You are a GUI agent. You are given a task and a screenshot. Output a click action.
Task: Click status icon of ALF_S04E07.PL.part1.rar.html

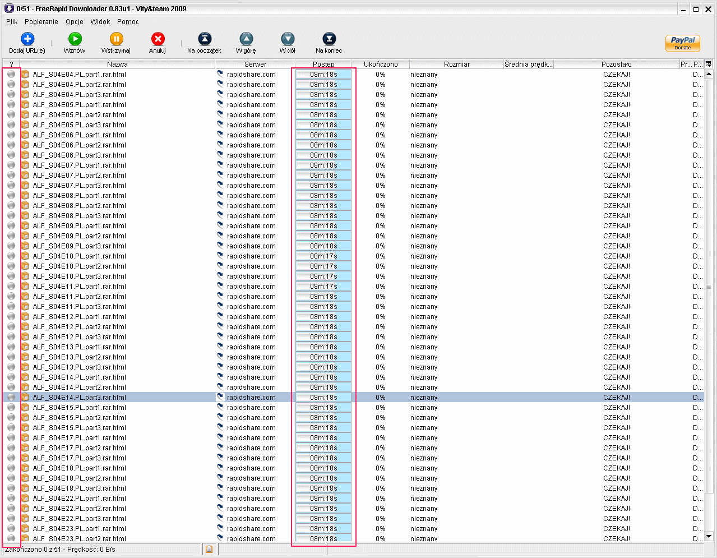11,165
